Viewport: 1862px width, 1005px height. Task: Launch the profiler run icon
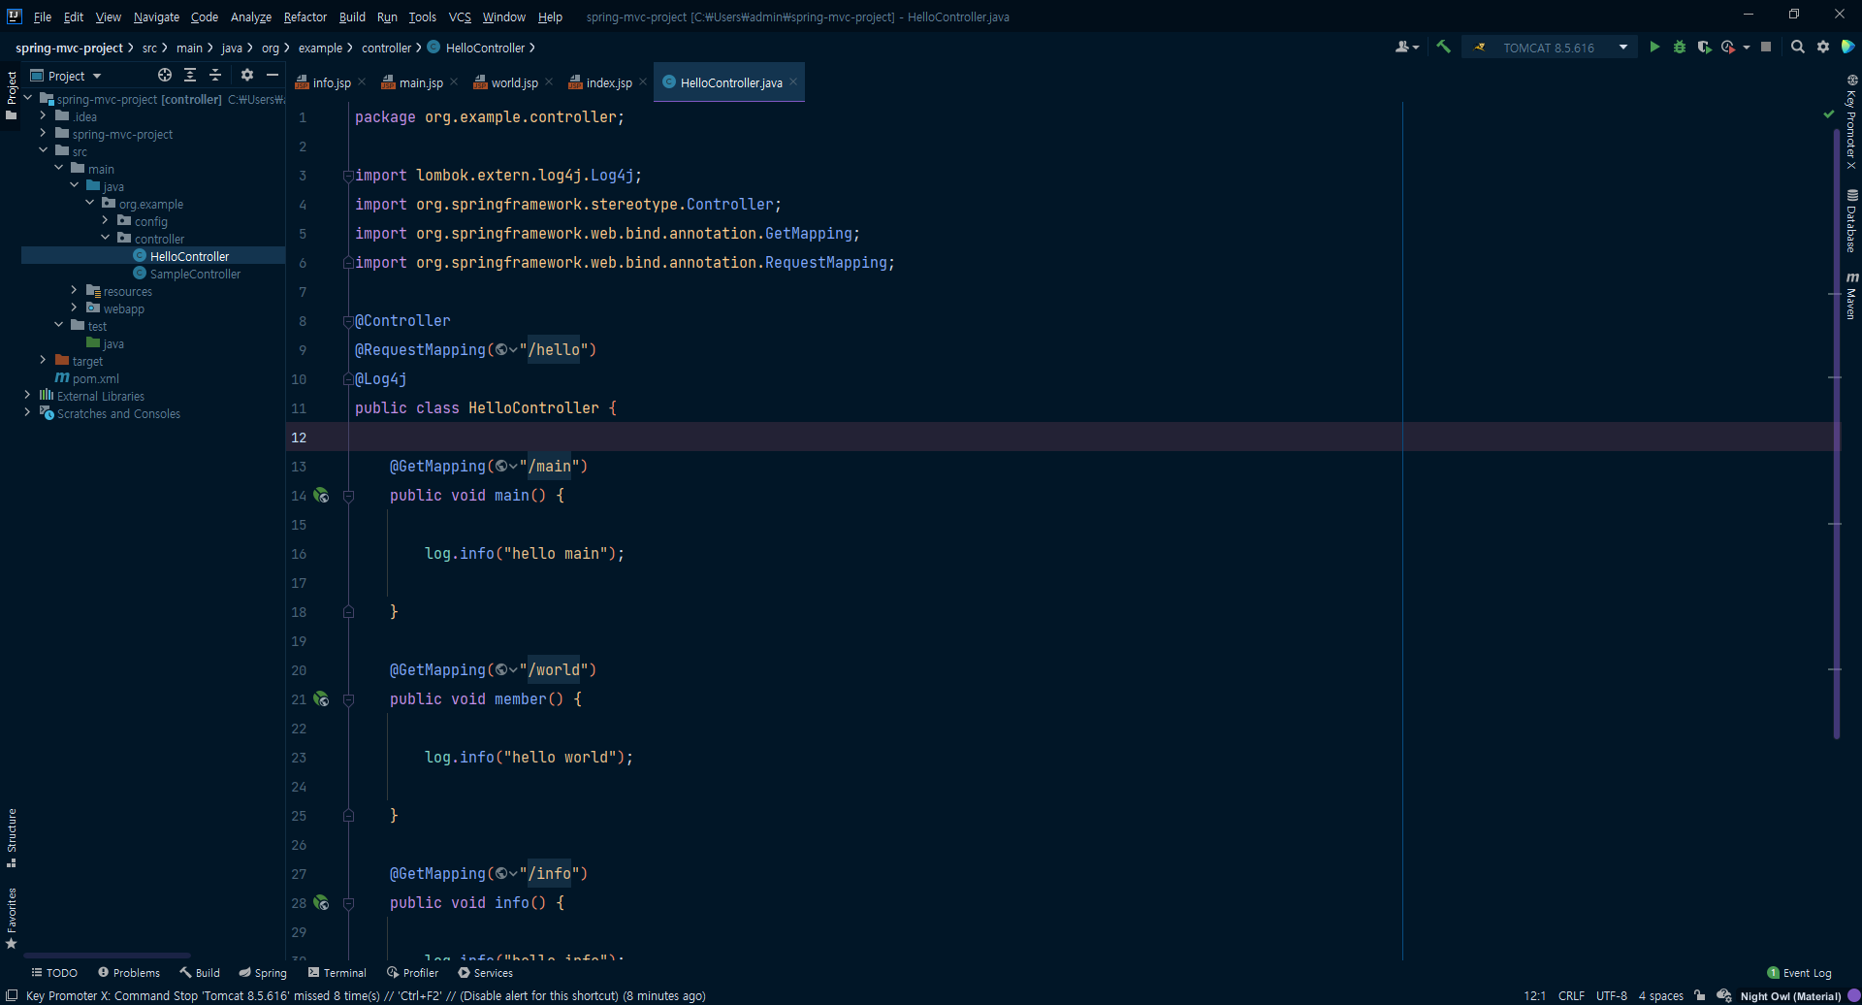coord(1728,47)
